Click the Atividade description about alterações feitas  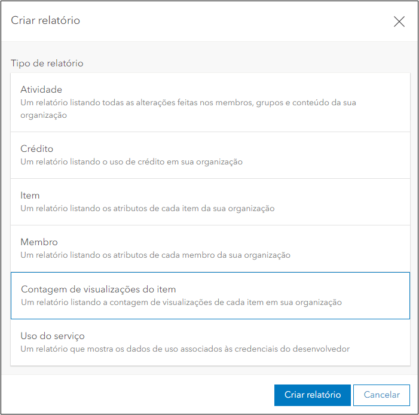188,103
